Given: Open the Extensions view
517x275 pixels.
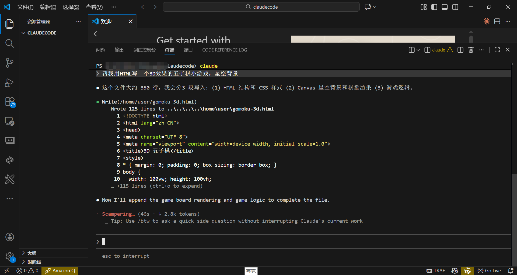Looking at the screenshot, I should [10, 102].
